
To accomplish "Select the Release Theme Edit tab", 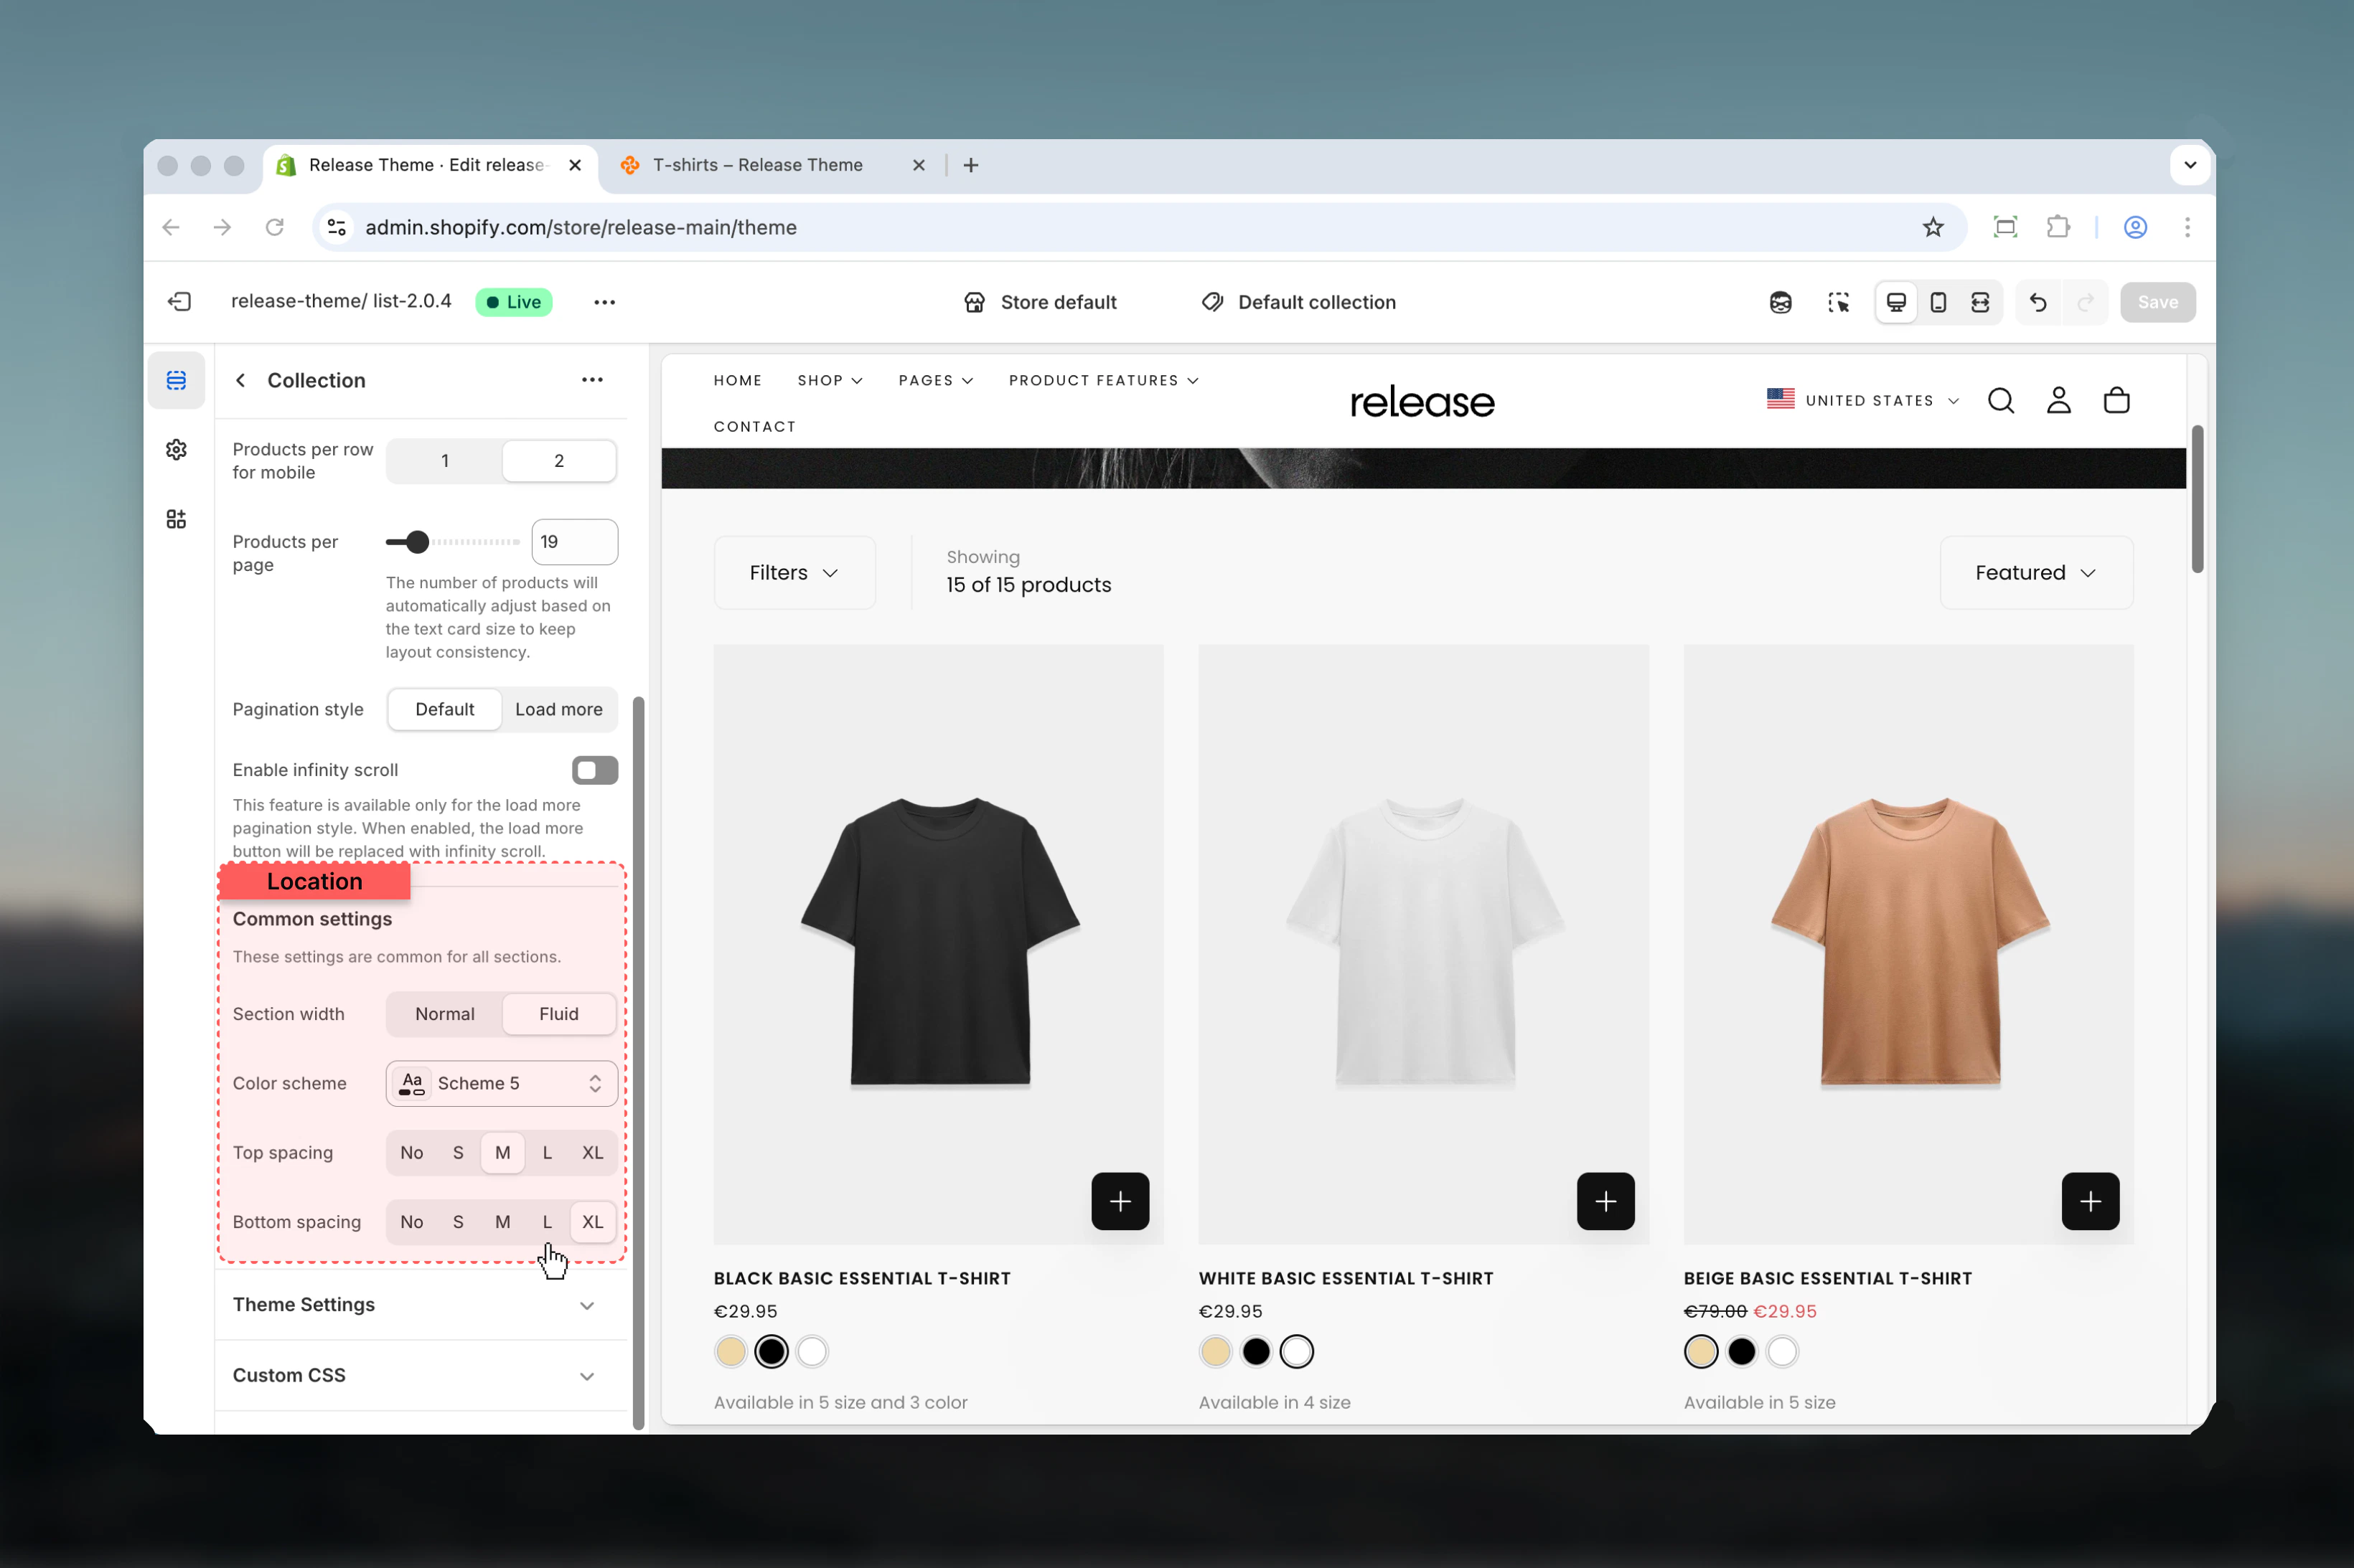I will point(430,165).
